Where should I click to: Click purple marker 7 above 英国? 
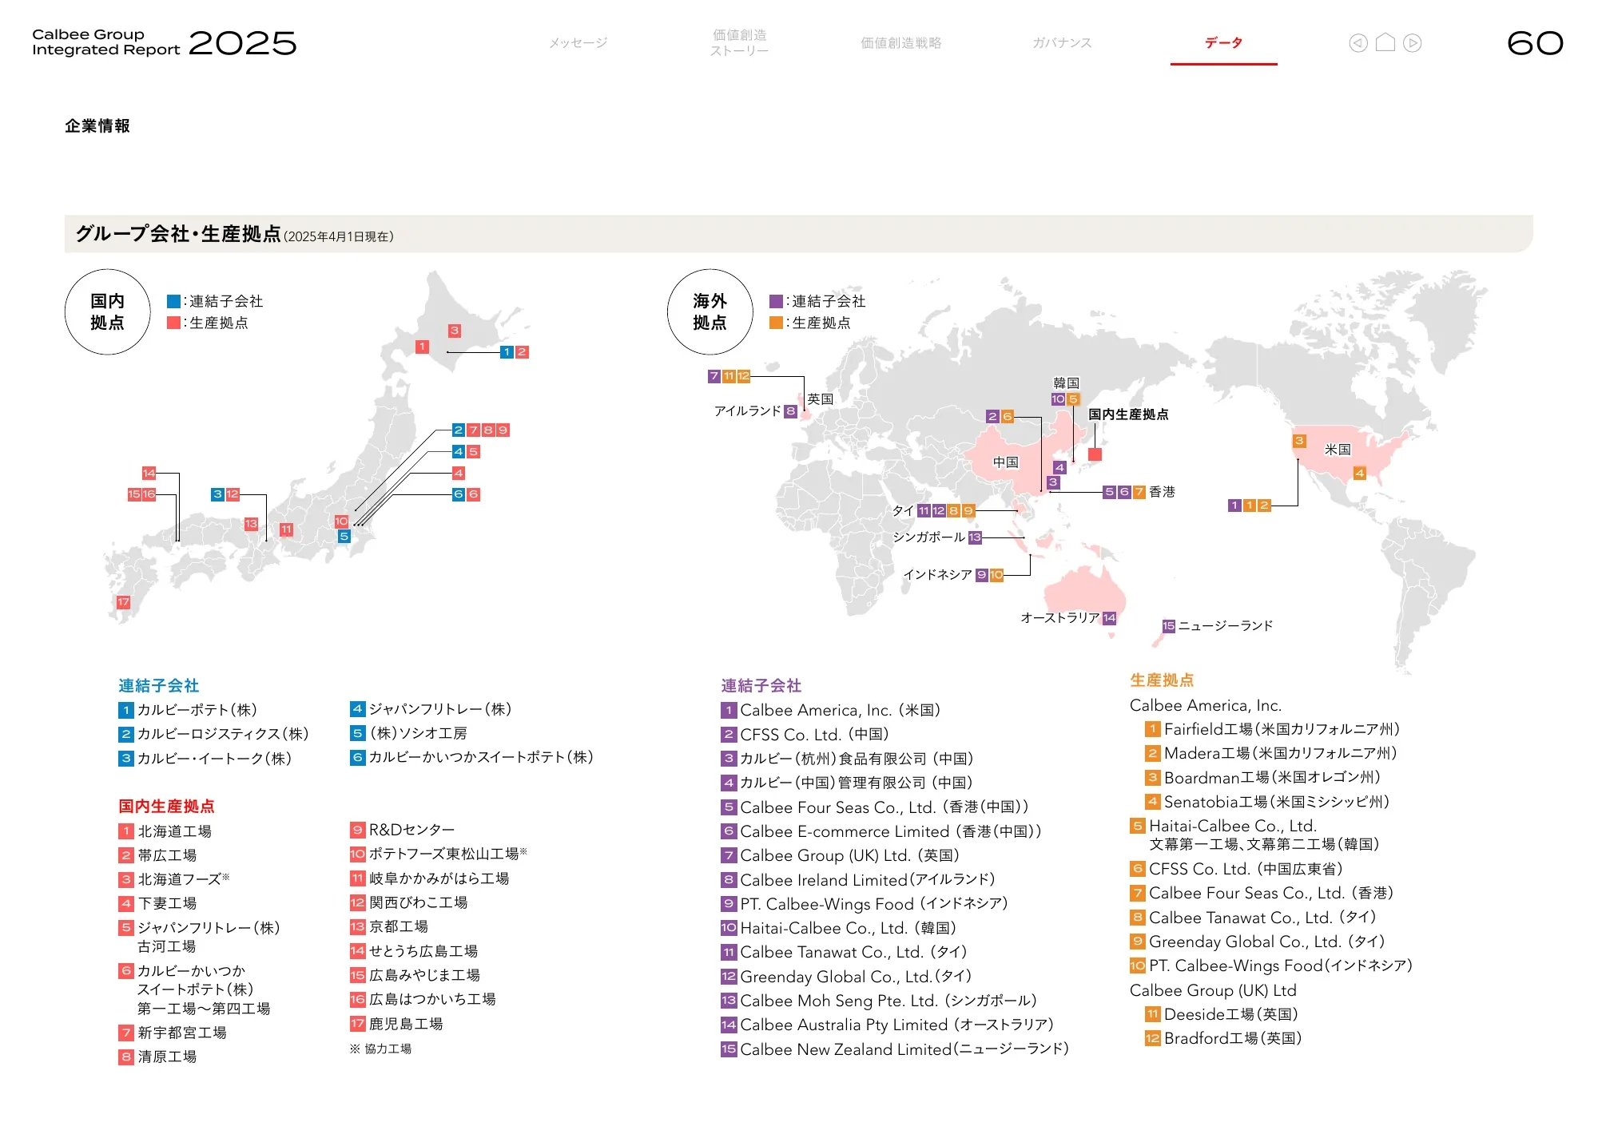tap(714, 376)
